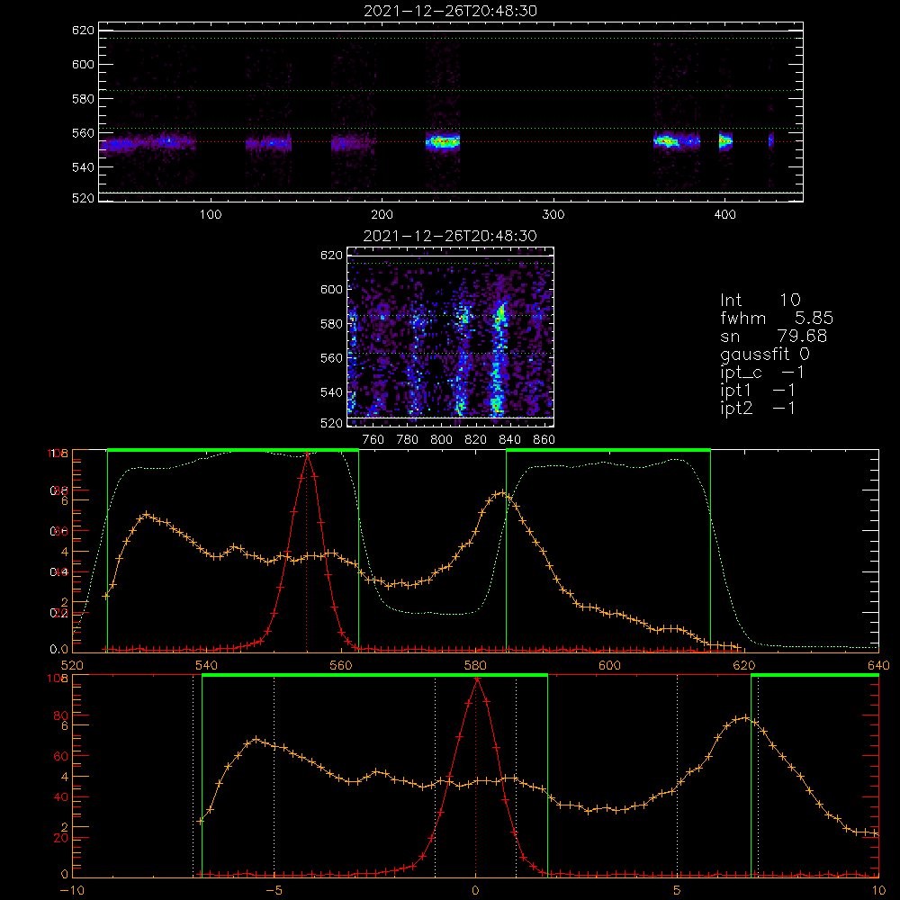Click x-axis label 800 on middle image
The image size is (900, 900).
[441, 440]
